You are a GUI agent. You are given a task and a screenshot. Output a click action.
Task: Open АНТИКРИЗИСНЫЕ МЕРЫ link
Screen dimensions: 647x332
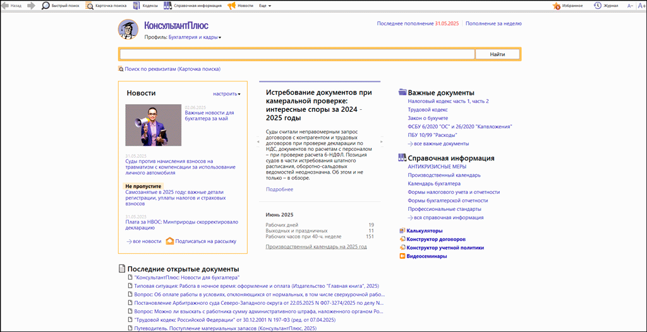click(437, 167)
